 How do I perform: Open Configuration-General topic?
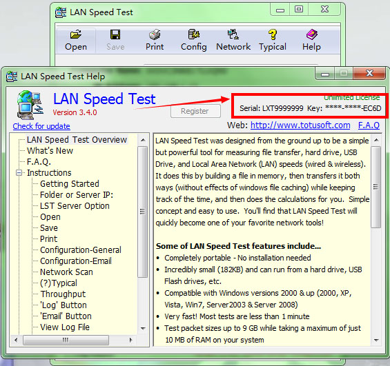coord(81,250)
